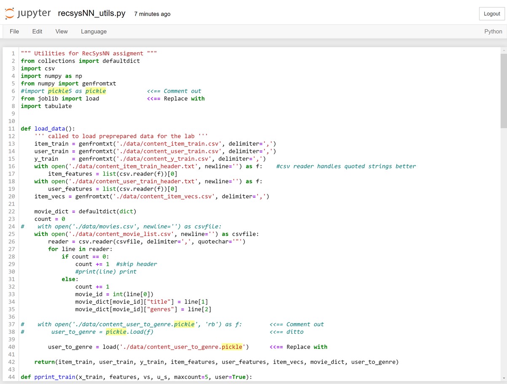Click 'if count == 0:' on line 28

(x=86, y=256)
